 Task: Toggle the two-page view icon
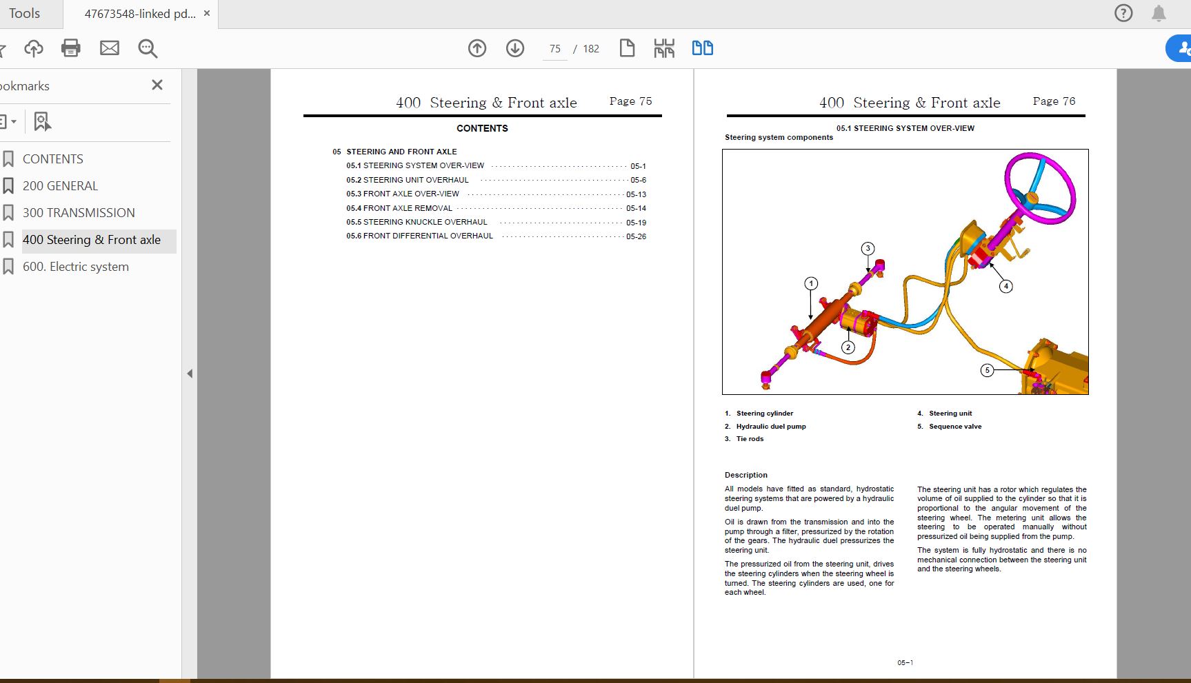tap(703, 48)
